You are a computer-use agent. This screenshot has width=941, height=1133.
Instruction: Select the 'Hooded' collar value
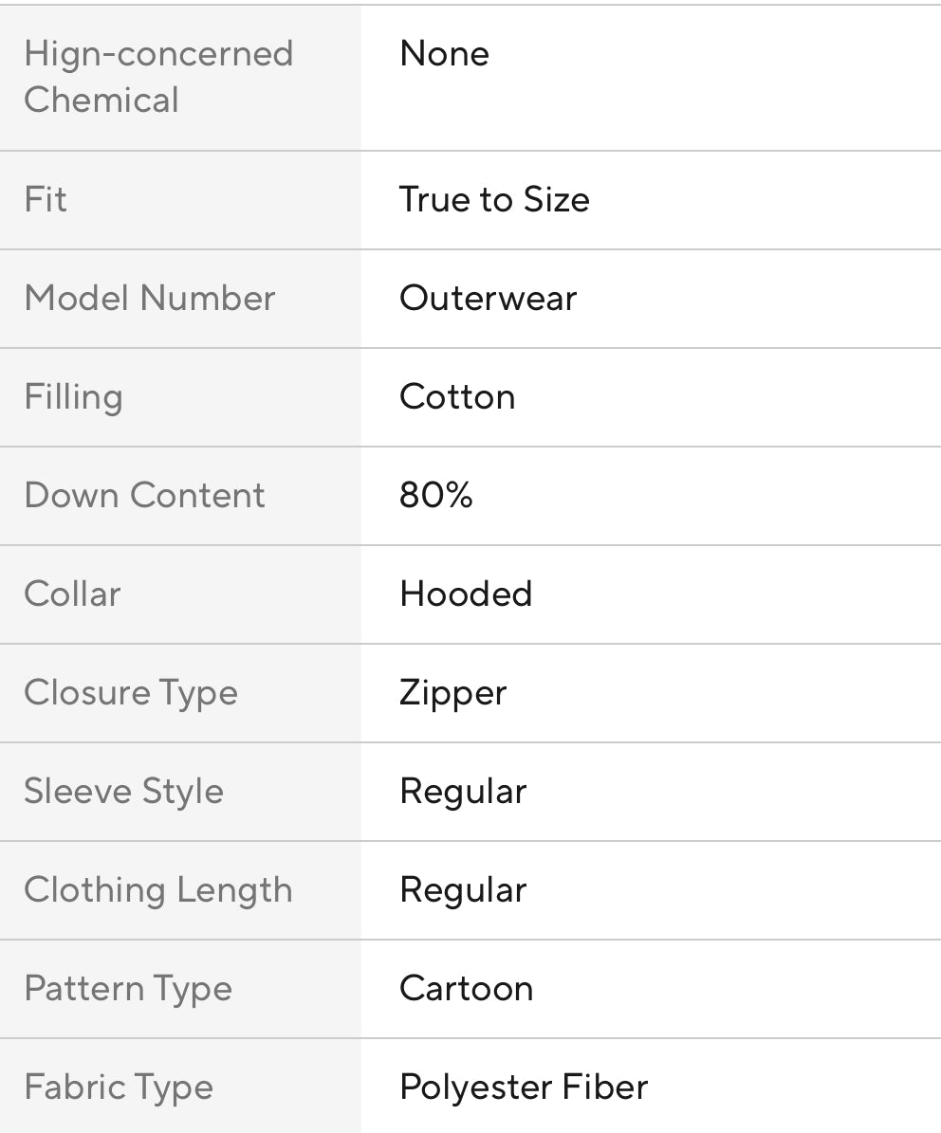pyautogui.click(x=466, y=594)
